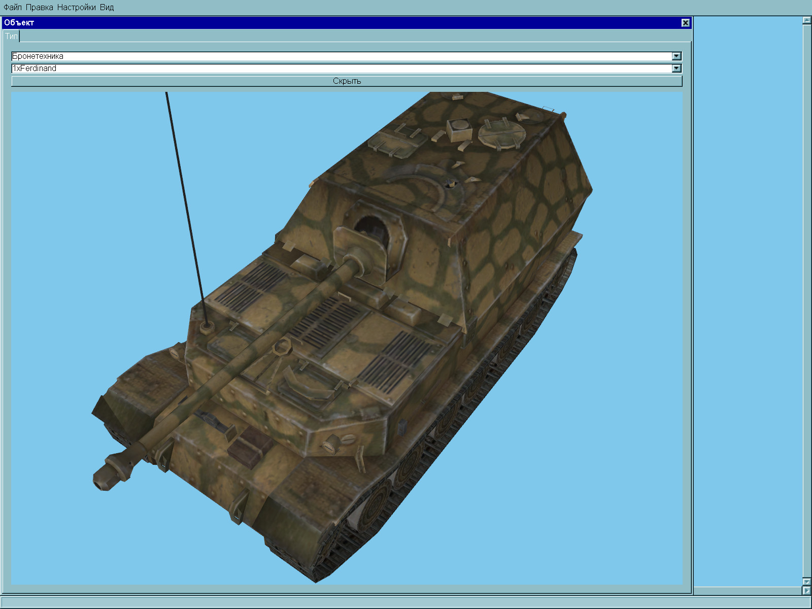This screenshot has height=609, width=812.
Task: Click the Скрыть button
Action: [347, 81]
